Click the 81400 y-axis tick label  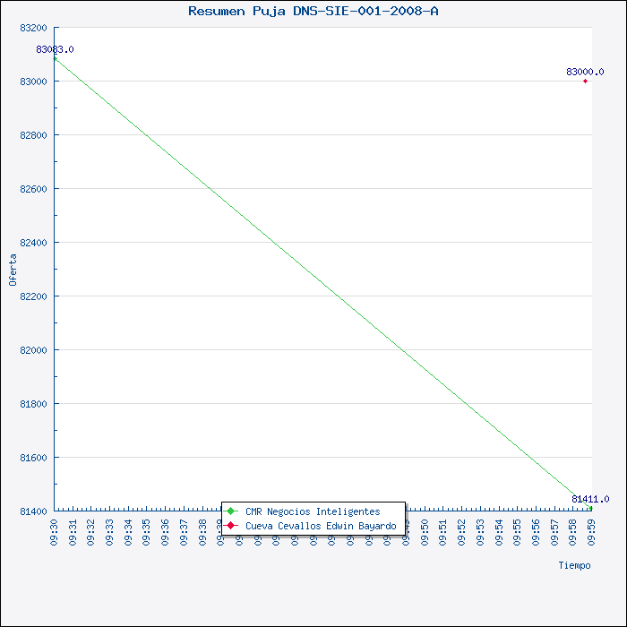click(x=34, y=511)
